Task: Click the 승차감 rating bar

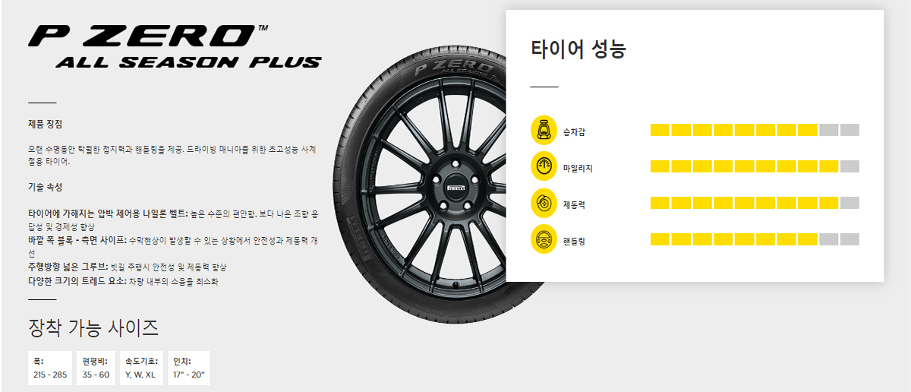Action: 755,130
